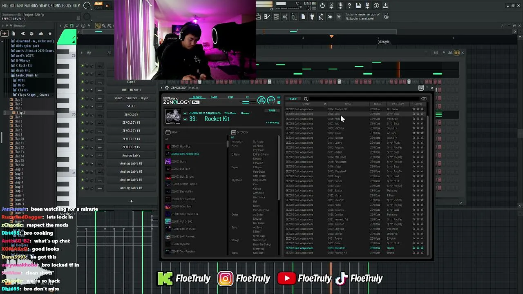Open the mixer from the toolbar

285,17
